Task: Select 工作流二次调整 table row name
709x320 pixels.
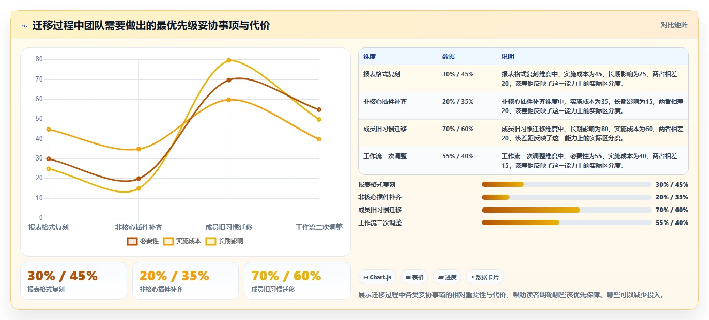Action: click(385, 156)
